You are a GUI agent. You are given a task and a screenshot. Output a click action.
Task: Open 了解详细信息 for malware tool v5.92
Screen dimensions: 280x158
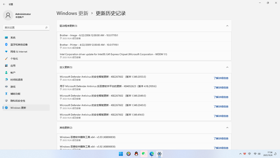click(x=221, y=148)
